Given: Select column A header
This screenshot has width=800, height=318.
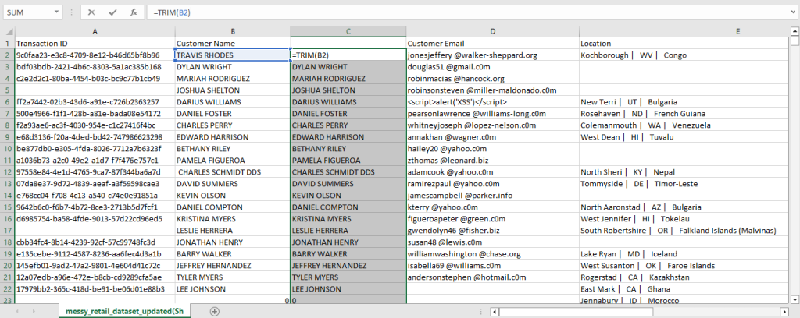Looking at the screenshot, I should coord(95,31).
